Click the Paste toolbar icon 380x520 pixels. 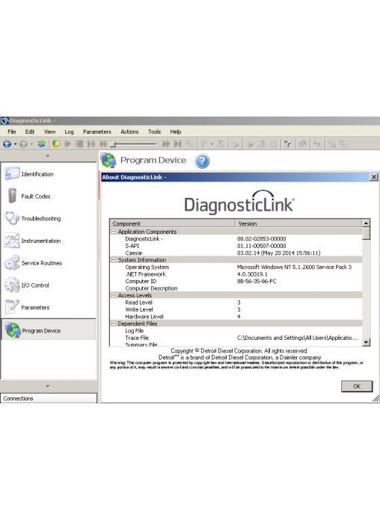273,144
